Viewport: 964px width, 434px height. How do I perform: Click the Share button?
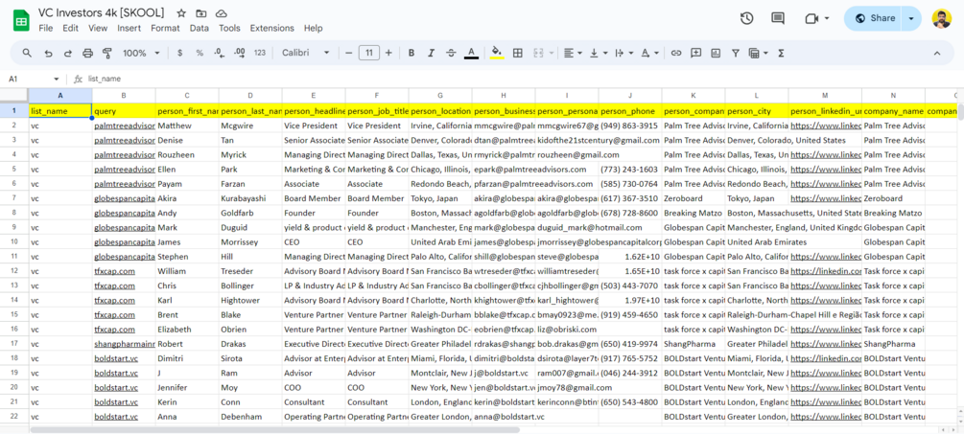874,18
